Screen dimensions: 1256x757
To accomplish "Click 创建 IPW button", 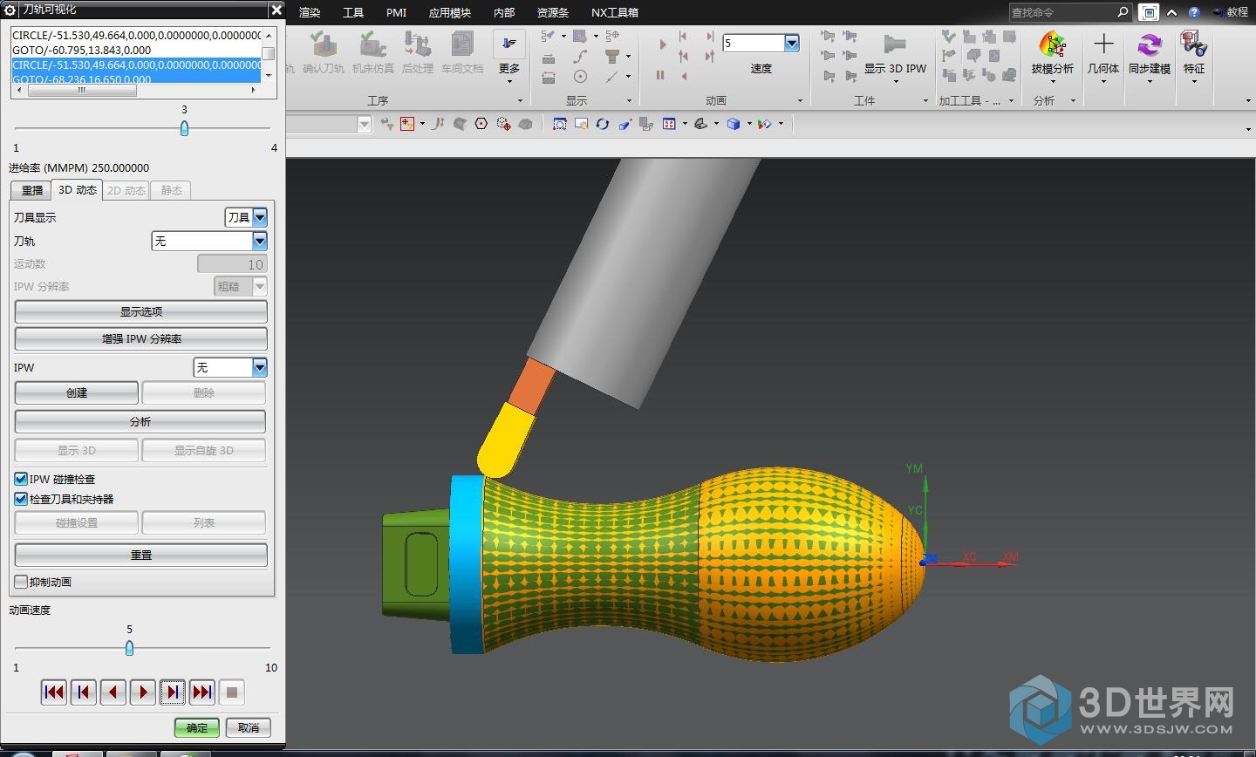I will click(77, 392).
